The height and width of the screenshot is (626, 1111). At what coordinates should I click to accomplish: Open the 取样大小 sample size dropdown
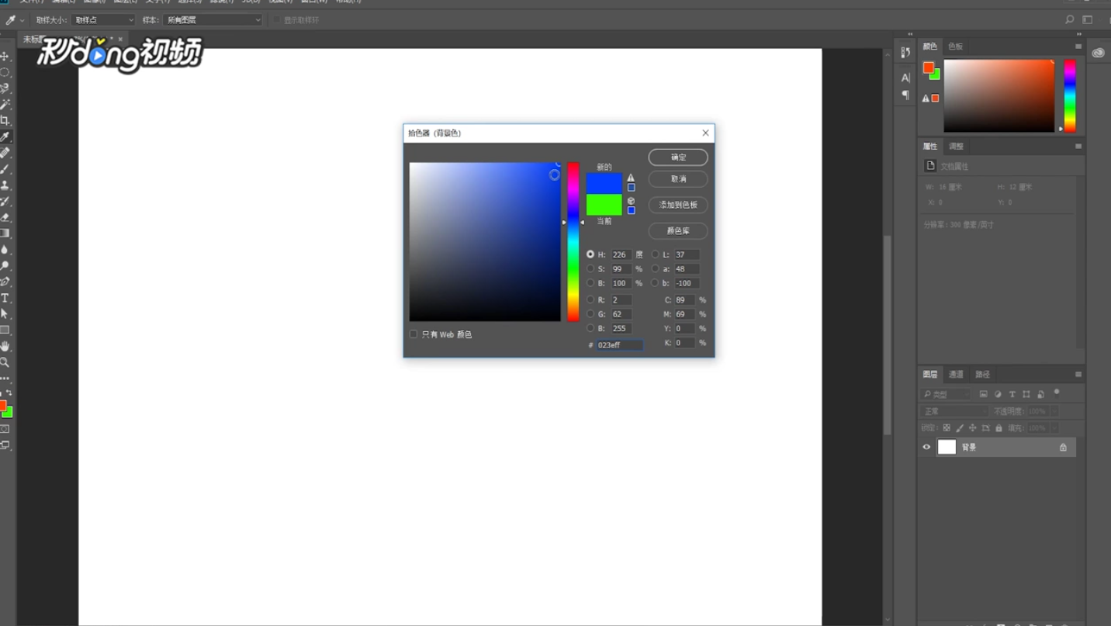103,20
